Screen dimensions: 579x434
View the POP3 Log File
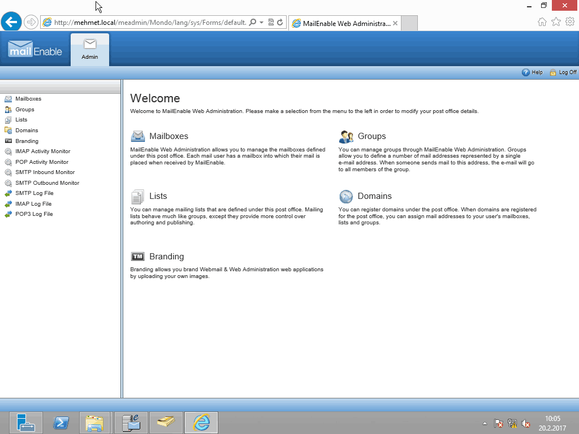34,214
